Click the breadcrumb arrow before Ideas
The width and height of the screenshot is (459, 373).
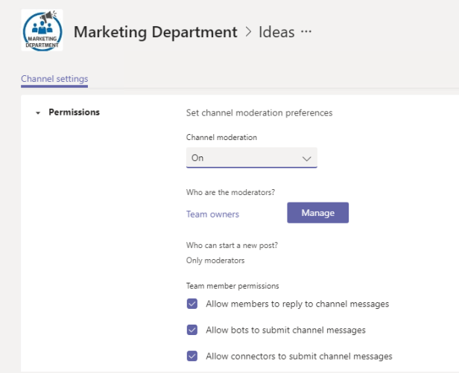[249, 32]
